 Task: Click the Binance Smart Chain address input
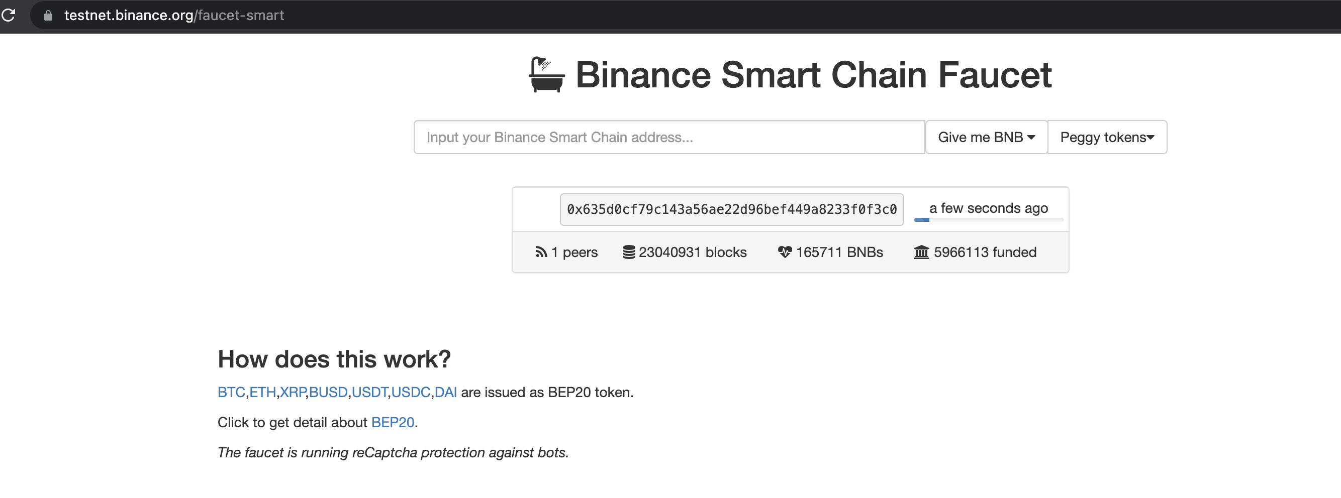point(669,137)
